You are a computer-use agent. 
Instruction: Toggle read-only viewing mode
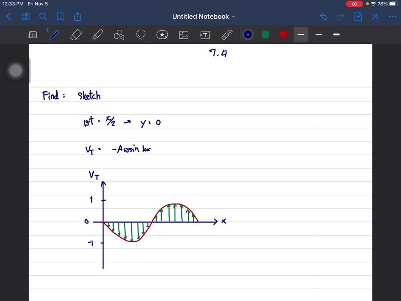click(x=33, y=34)
